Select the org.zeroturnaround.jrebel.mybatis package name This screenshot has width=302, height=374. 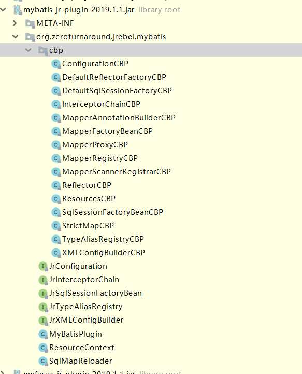point(101,37)
